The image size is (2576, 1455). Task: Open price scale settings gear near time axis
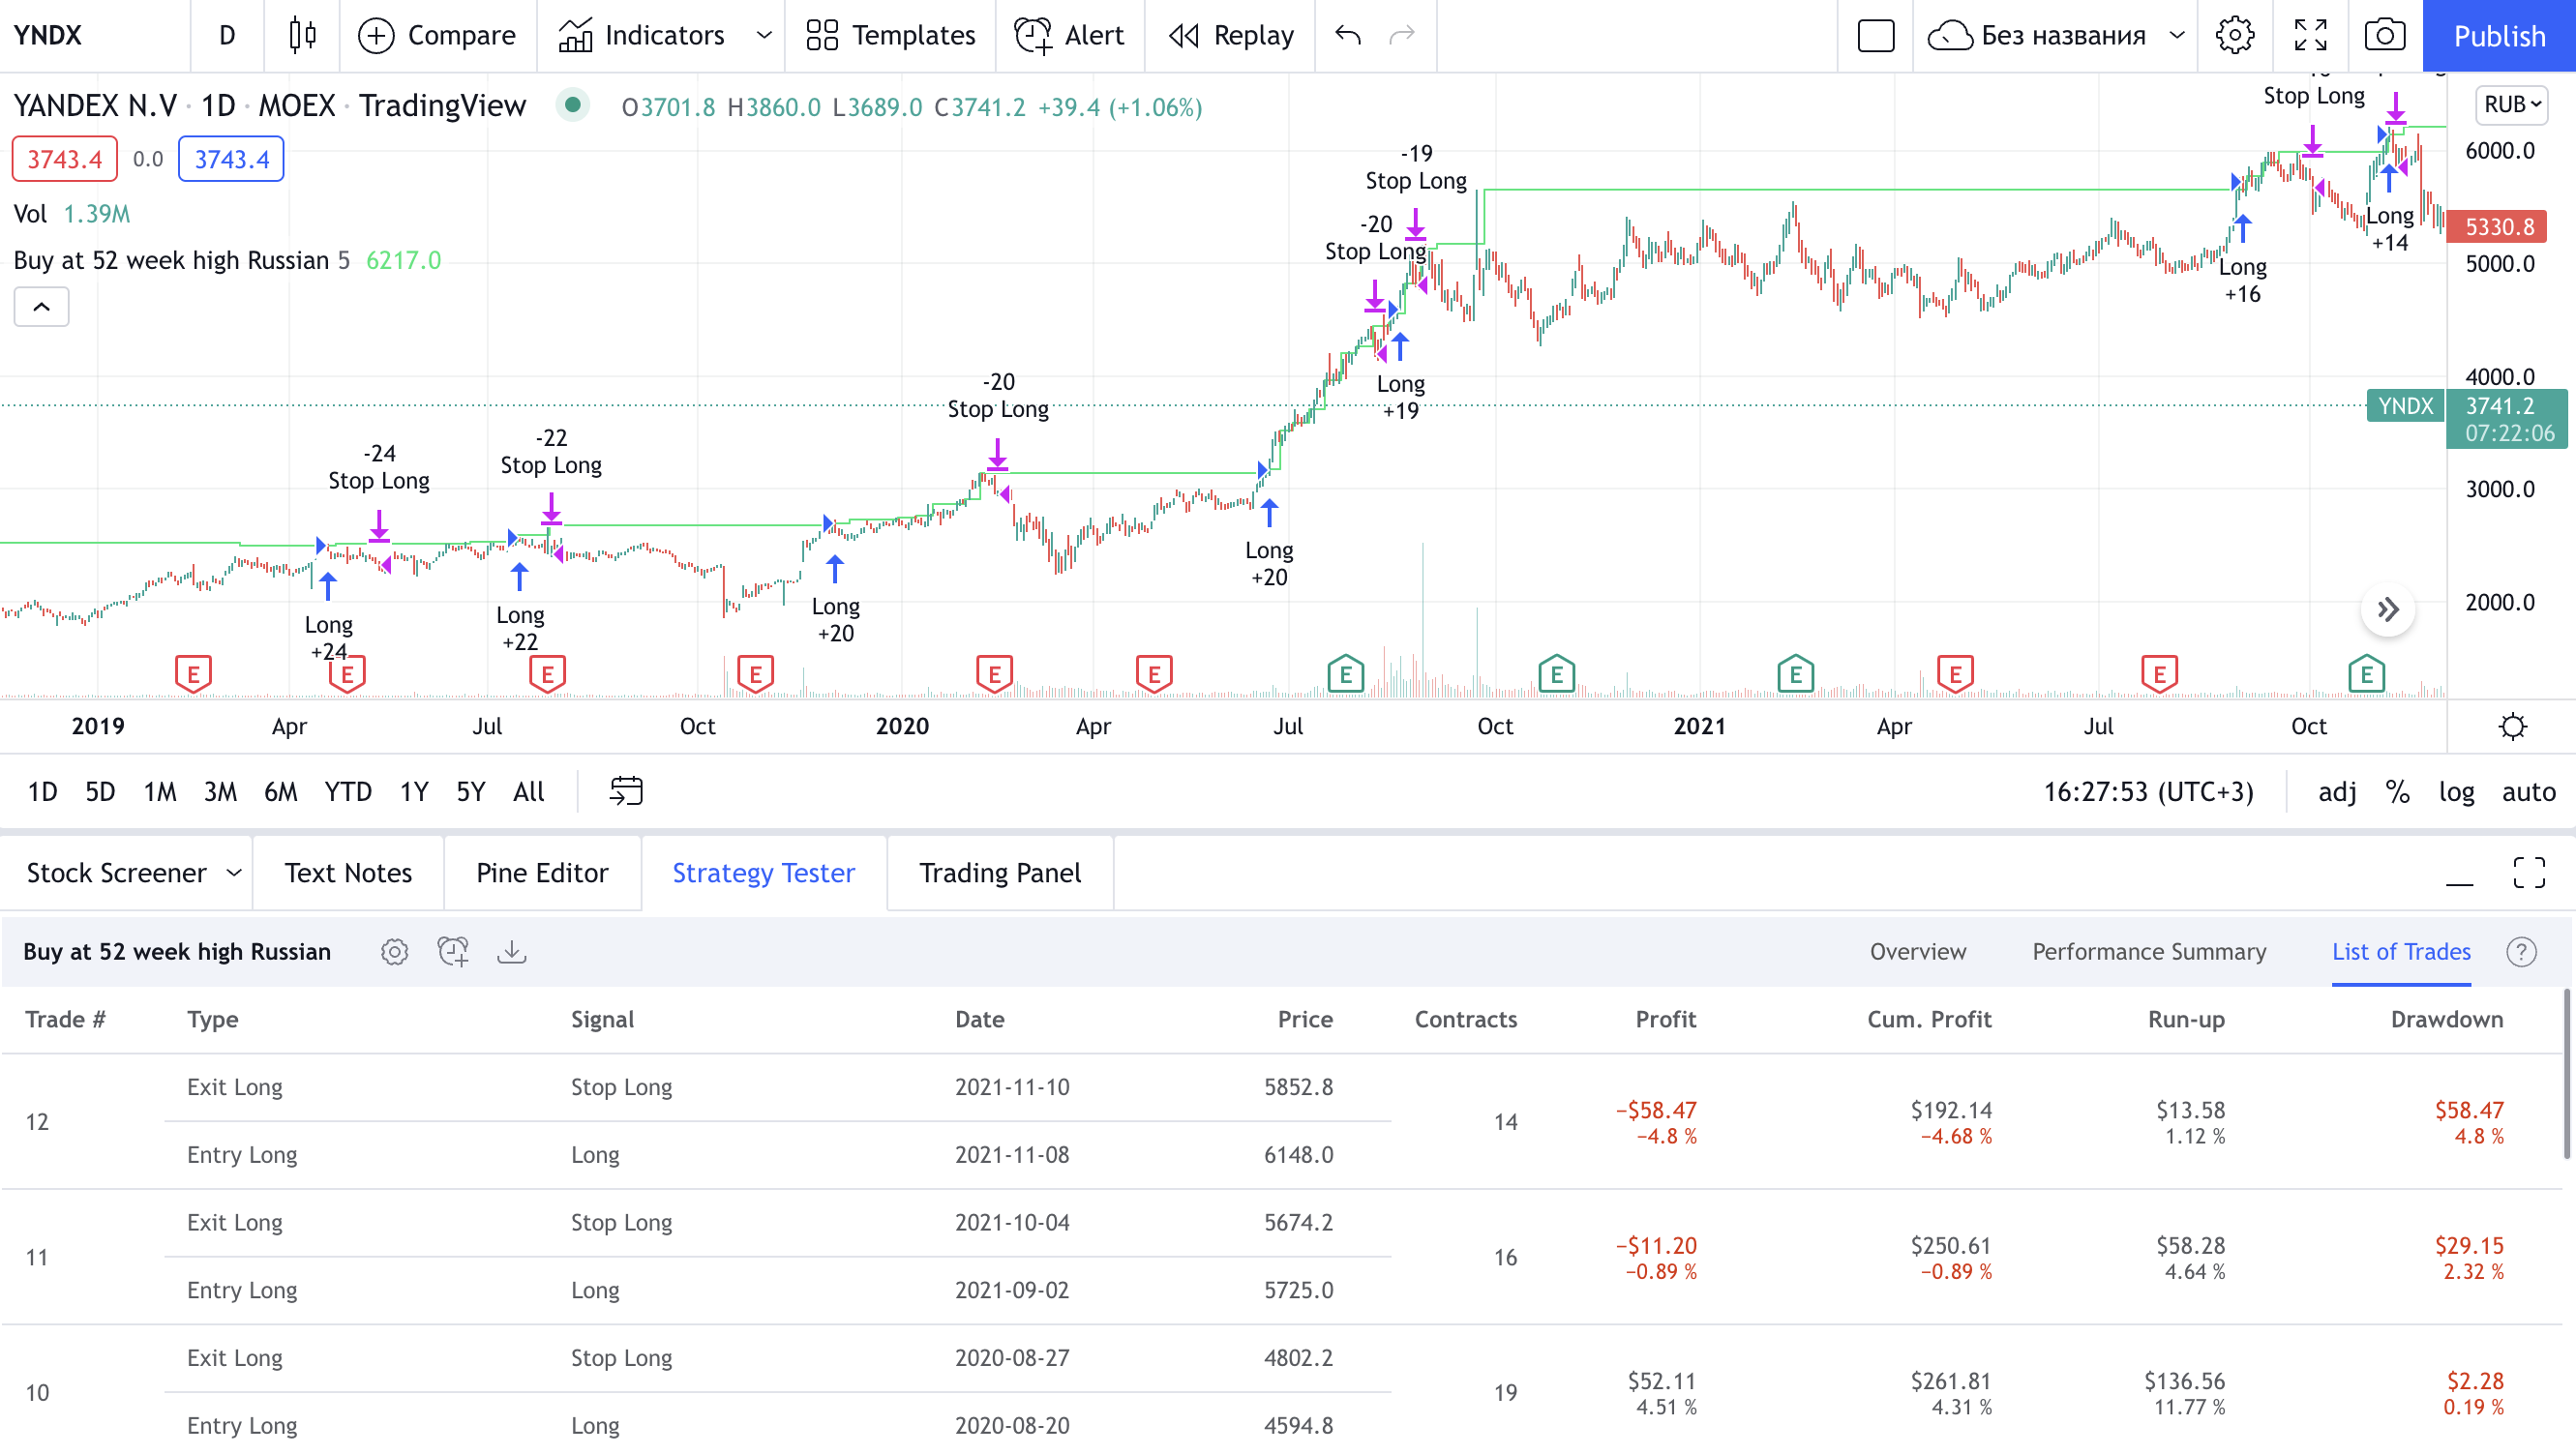2513,726
